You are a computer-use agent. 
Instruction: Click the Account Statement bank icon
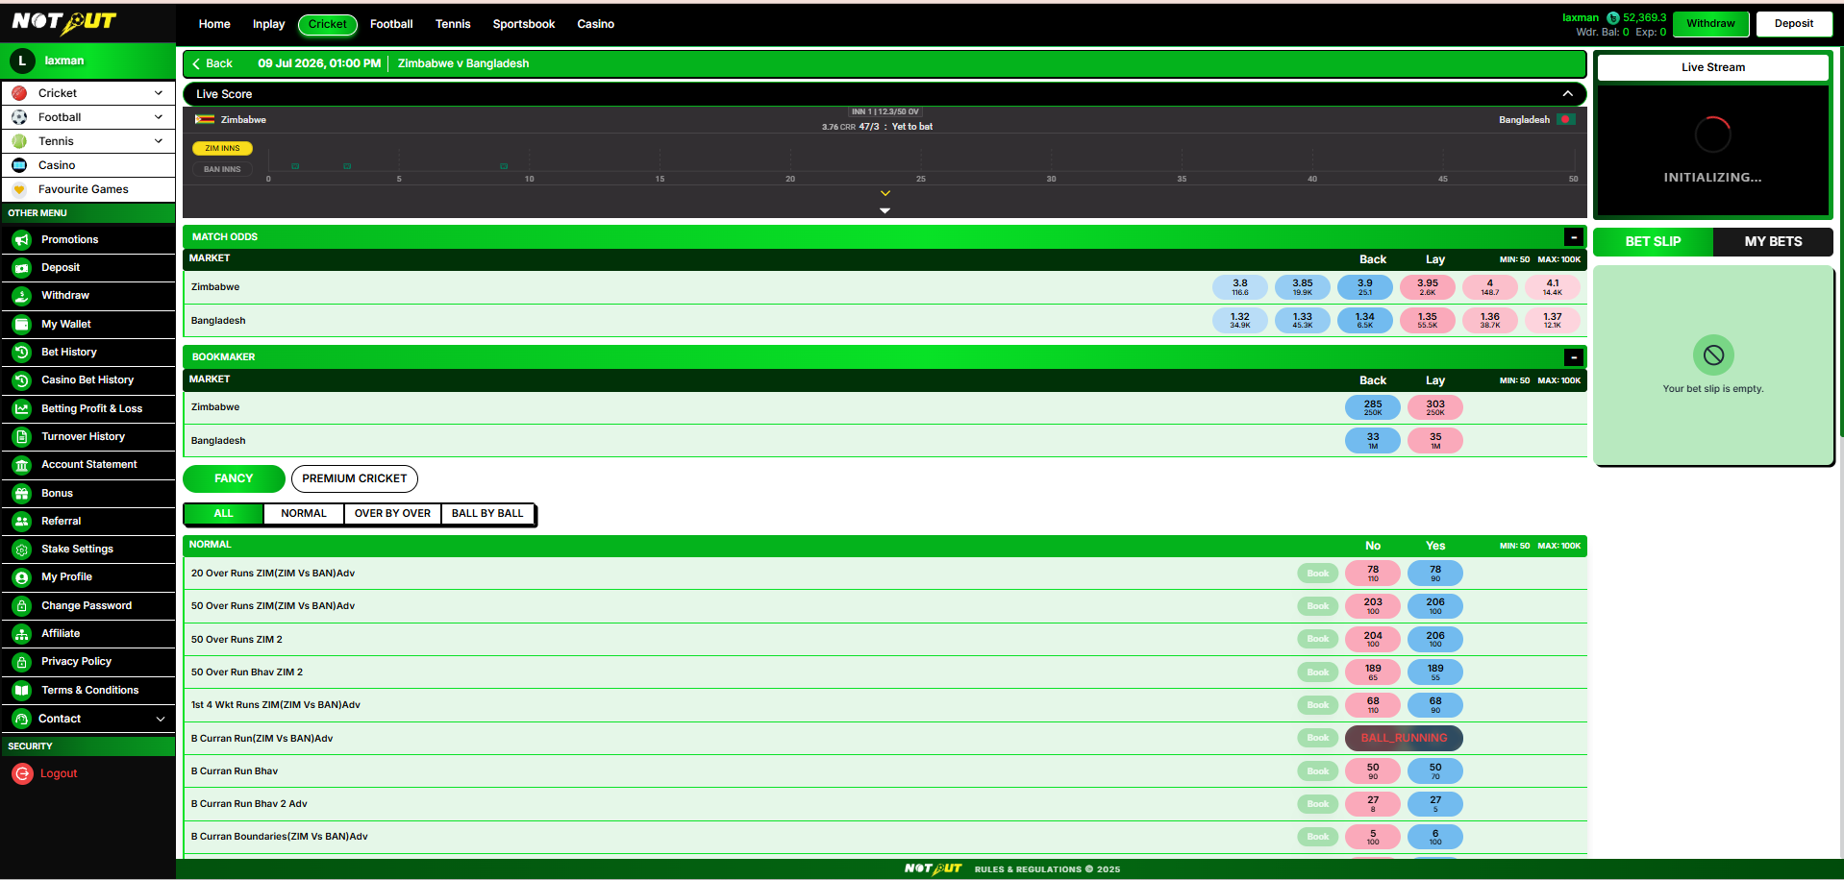tap(22, 465)
